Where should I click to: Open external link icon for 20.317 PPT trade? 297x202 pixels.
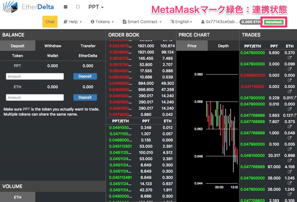[x=290, y=160]
